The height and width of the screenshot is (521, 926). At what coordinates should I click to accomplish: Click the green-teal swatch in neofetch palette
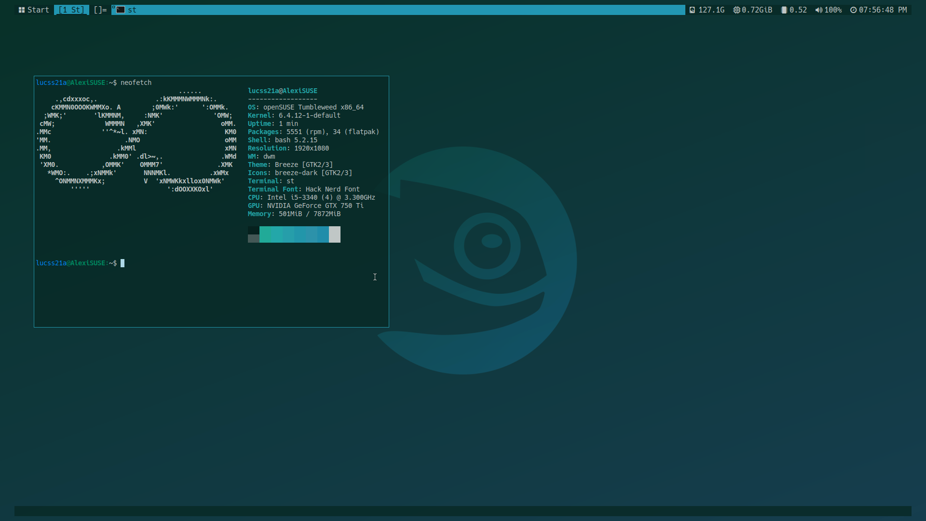[x=265, y=234]
